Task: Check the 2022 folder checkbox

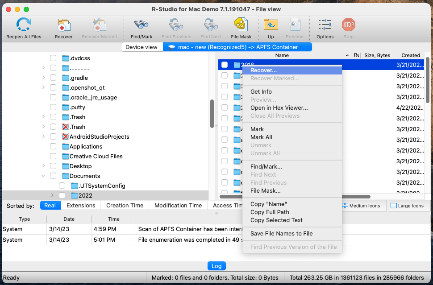Action: coord(62,196)
